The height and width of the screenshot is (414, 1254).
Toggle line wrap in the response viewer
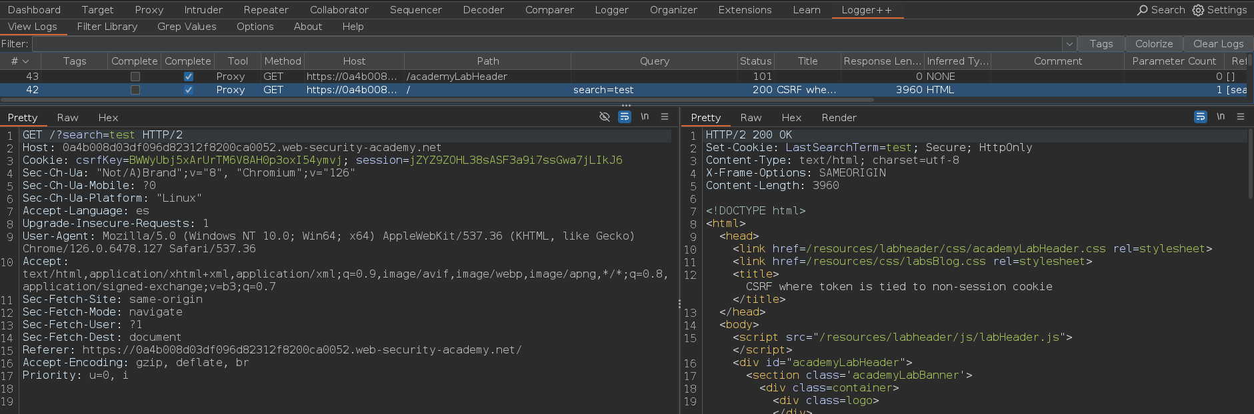pyautogui.click(x=1201, y=116)
